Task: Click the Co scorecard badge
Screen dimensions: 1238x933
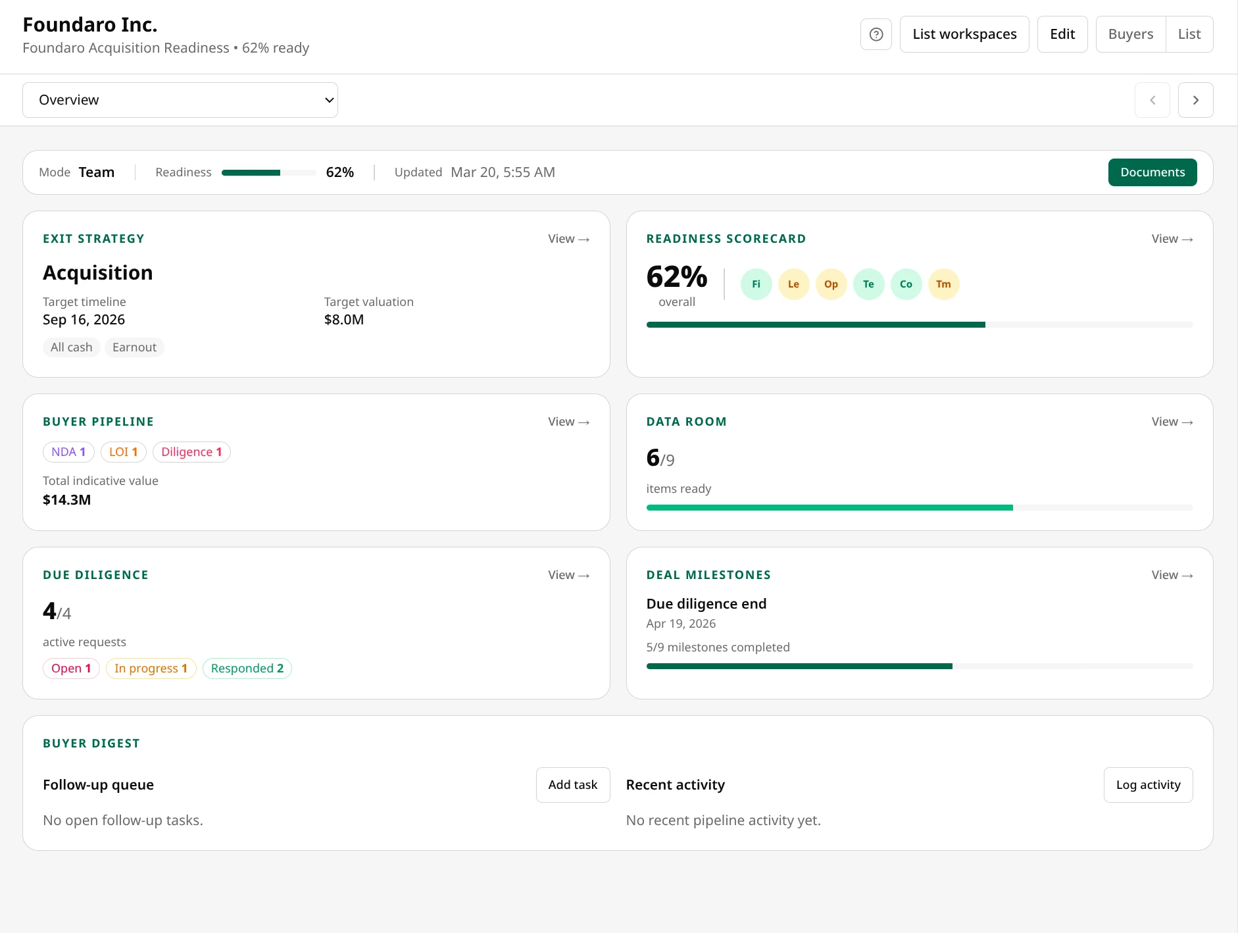Action: [x=906, y=284]
